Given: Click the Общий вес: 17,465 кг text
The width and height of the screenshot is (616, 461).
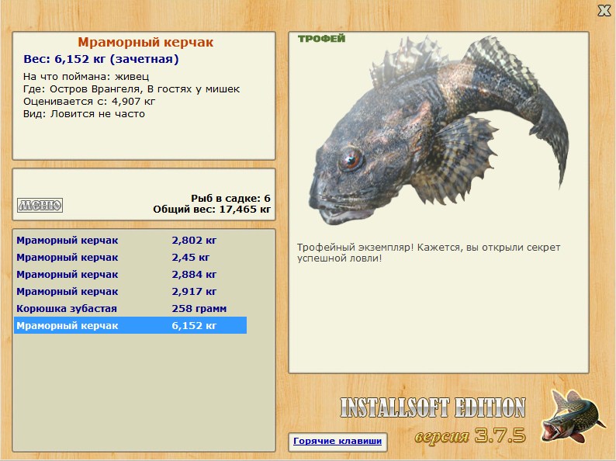Looking at the screenshot, I should pyautogui.click(x=212, y=209).
